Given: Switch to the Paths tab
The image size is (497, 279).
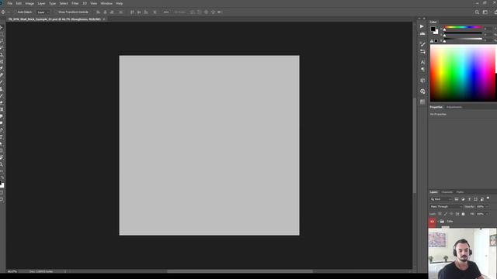Looking at the screenshot, I should coord(460,192).
